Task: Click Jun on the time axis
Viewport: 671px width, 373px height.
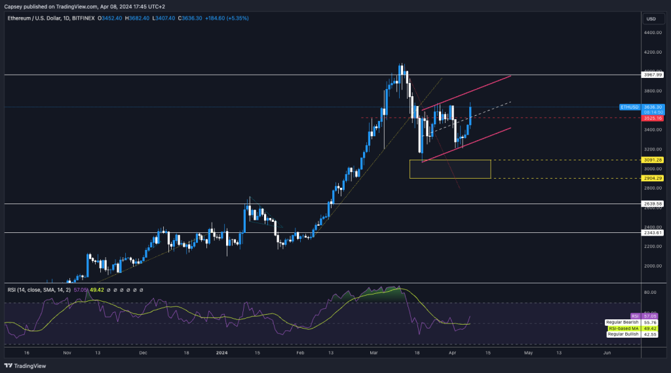Action: click(x=607, y=353)
